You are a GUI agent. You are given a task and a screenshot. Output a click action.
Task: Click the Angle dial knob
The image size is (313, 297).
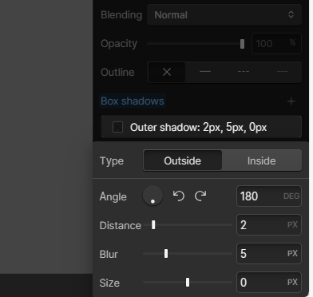[153, 196]
